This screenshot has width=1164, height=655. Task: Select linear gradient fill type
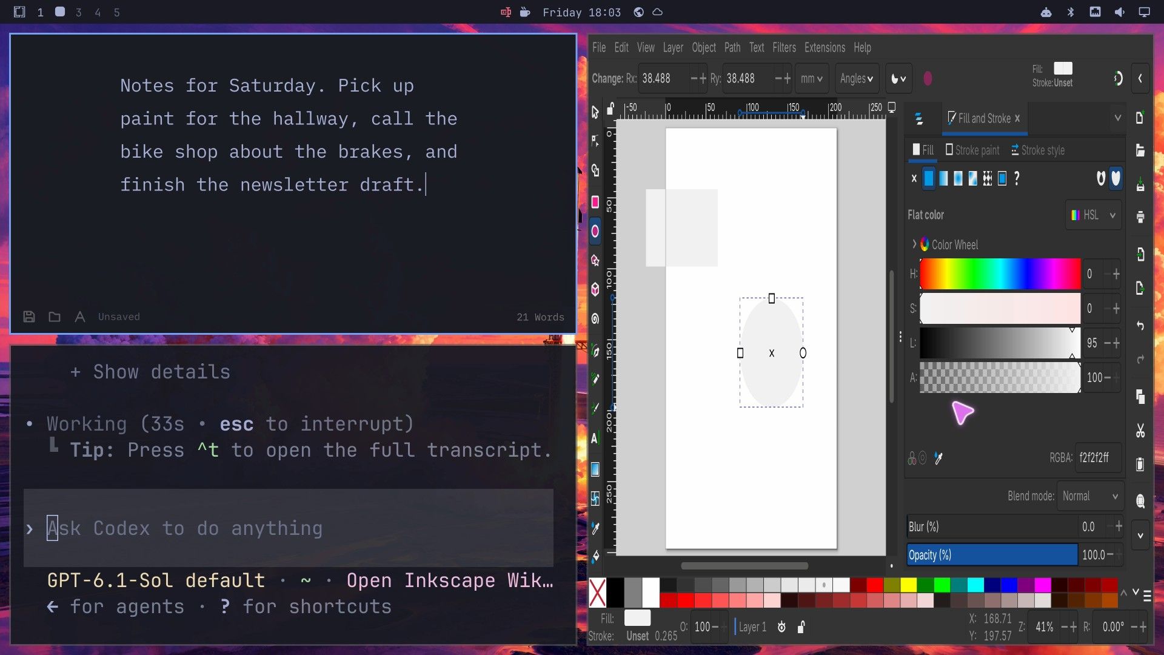(x=943, y=178)
